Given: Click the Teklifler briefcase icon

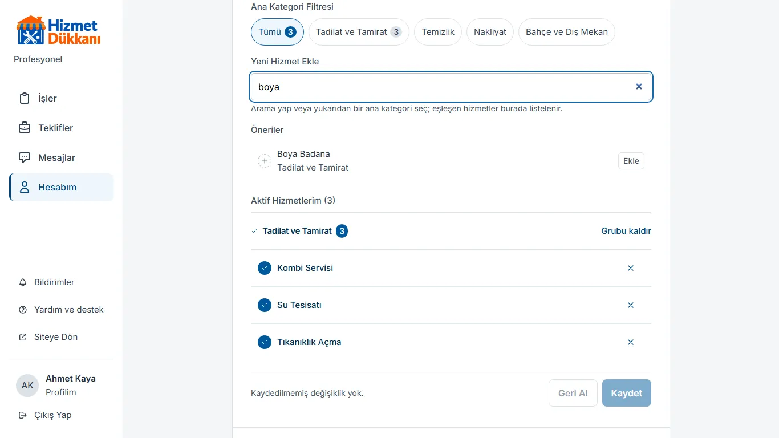Looking at the screenshot, I should (x=25, y=128).
